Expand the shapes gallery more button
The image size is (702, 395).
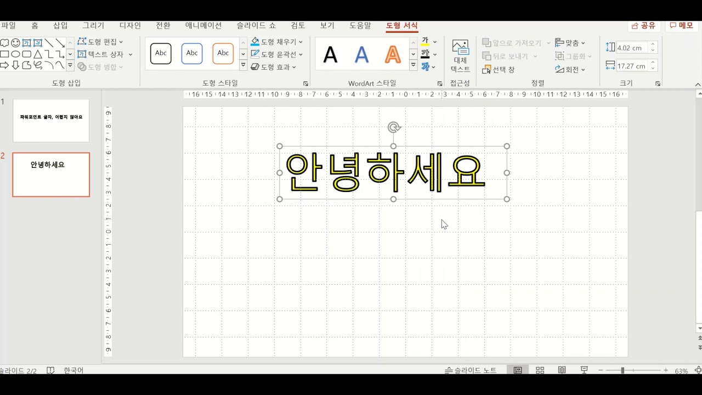coord(70,66)
